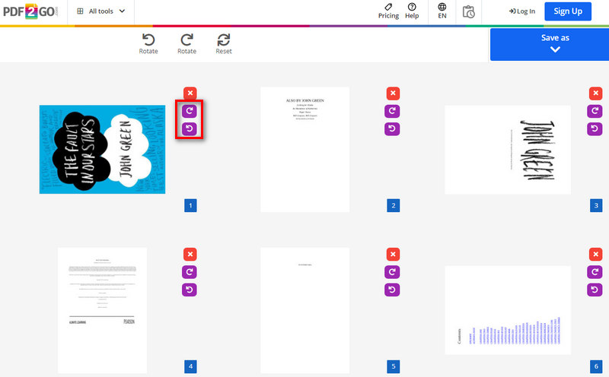The width and height of the screenshot is (609, 377).
Task: Select the John Green signature page thumbnail
Action: click(x=508, y=149)
